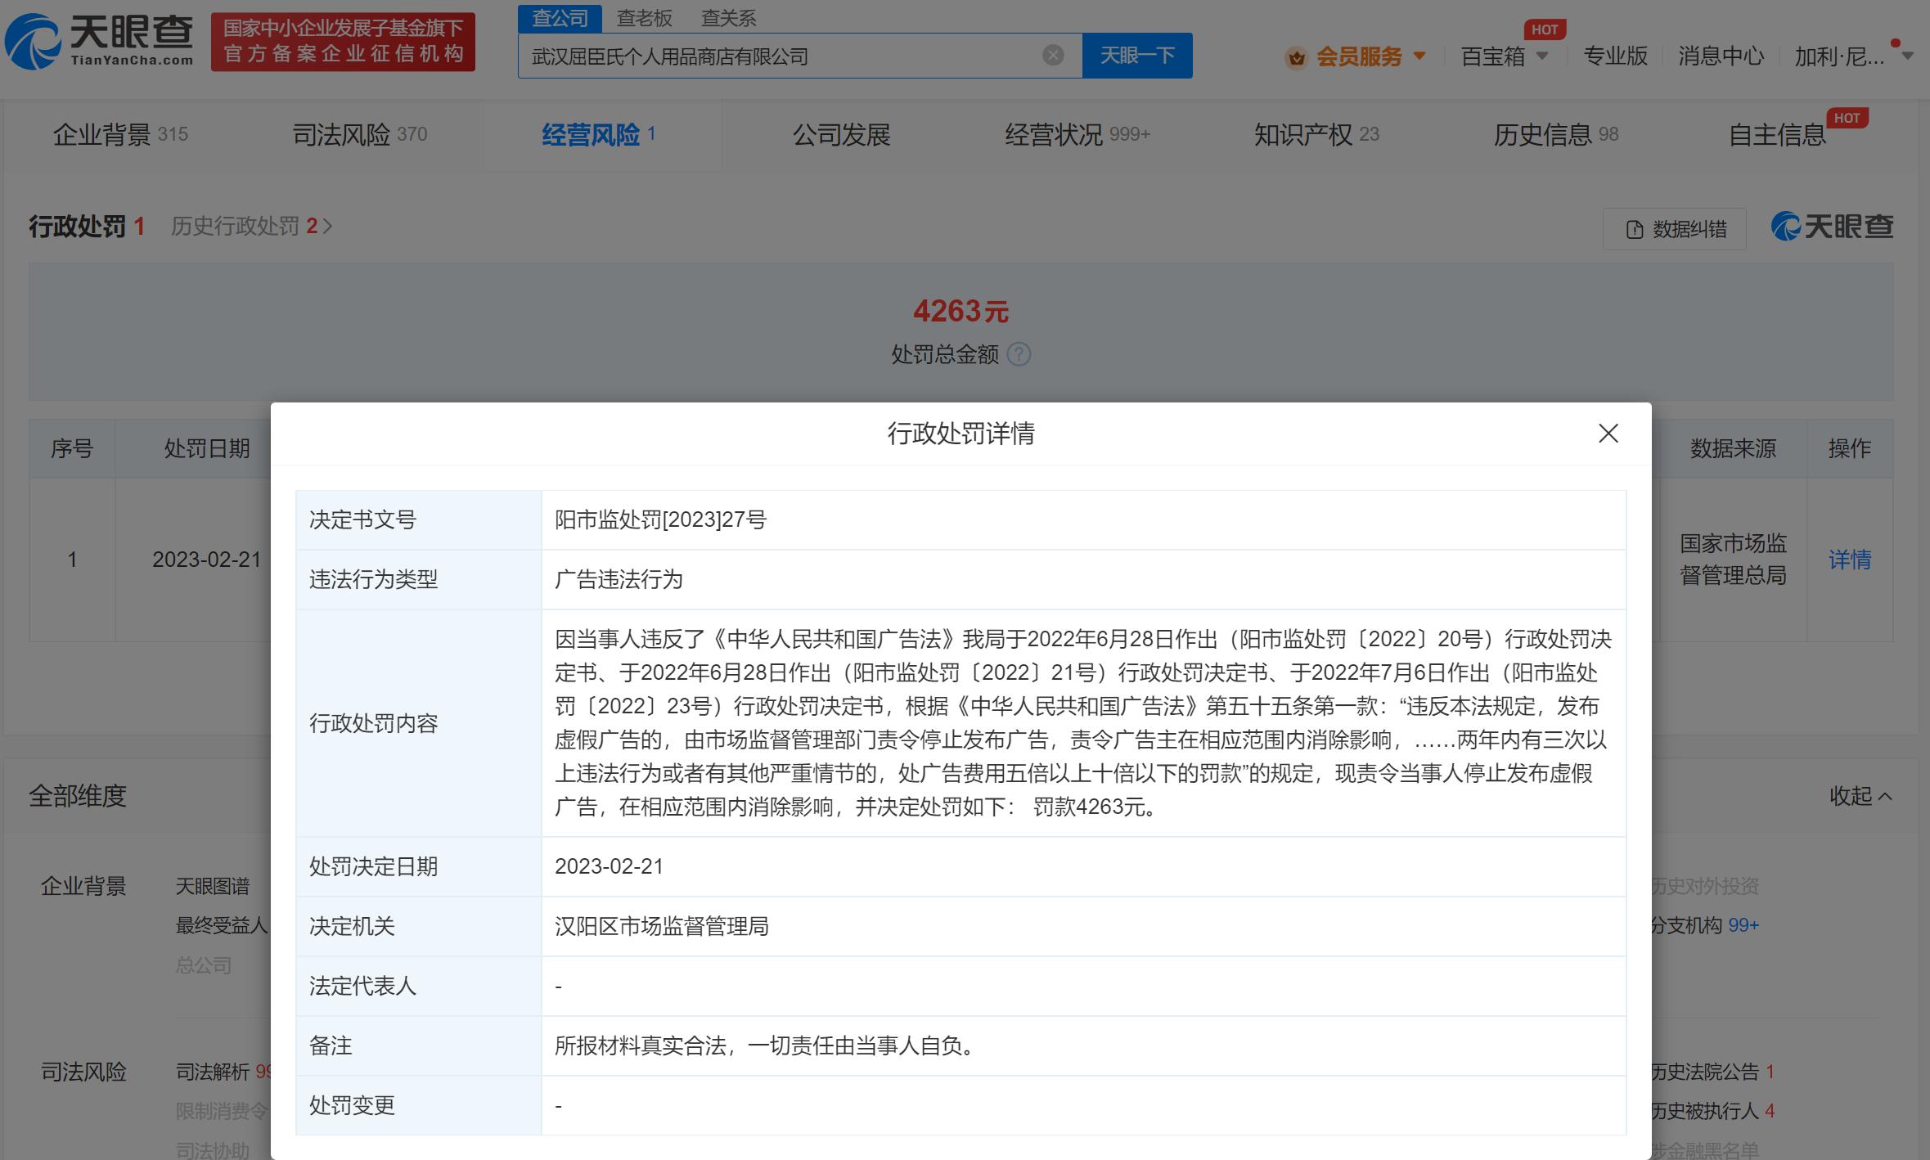Click the HOT badge above 百宝箱

point(1545,29)
